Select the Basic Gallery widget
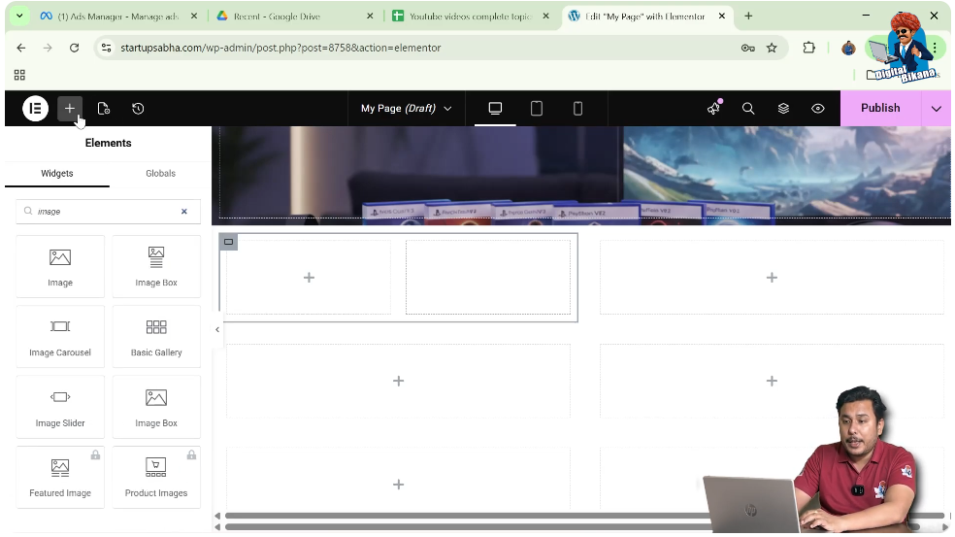Viewport: 955px width, 537px height. click(156, 336)
